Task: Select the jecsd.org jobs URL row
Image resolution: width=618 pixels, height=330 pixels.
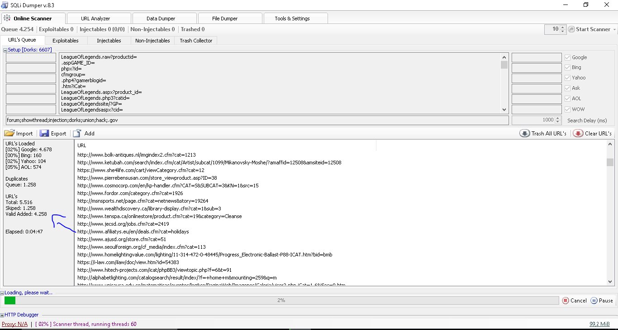Action: click(123, 224)
